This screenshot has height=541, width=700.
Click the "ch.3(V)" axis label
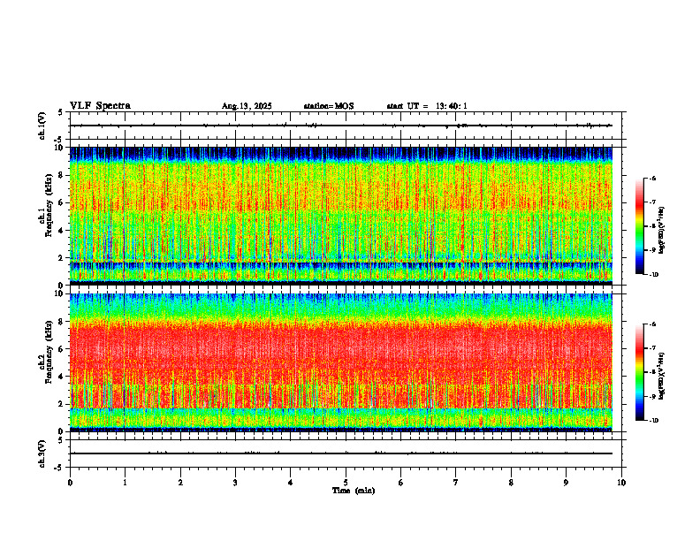click(x=42, y=453)
